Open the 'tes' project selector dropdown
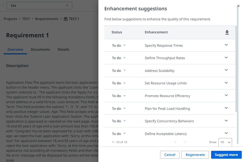This screenshot has height=162, width=243. 39,5
